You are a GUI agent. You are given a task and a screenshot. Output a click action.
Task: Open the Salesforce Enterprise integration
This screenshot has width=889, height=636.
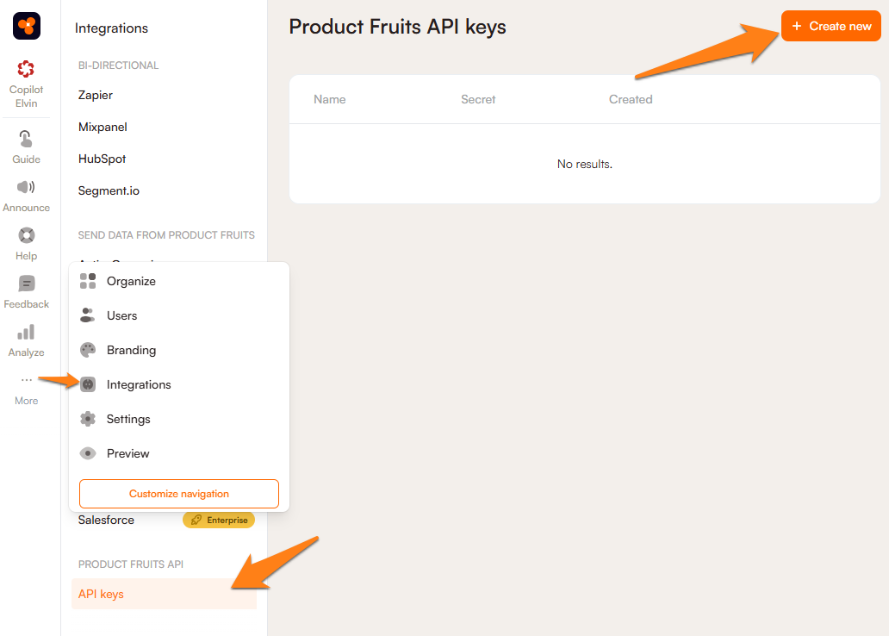(x=107, y=520)
